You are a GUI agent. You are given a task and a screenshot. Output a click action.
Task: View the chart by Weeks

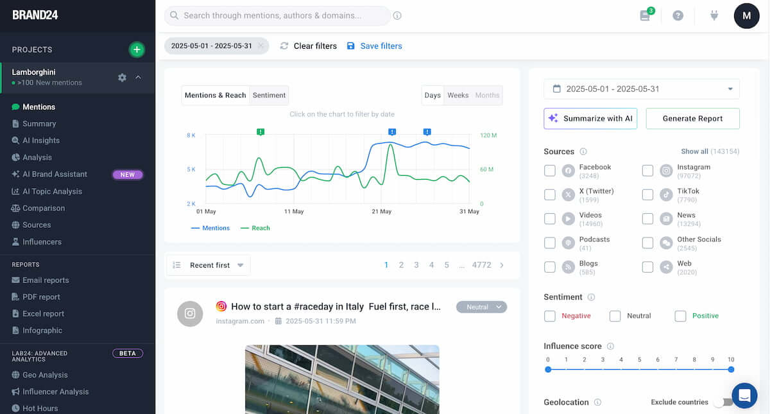[x=458, y=95]
